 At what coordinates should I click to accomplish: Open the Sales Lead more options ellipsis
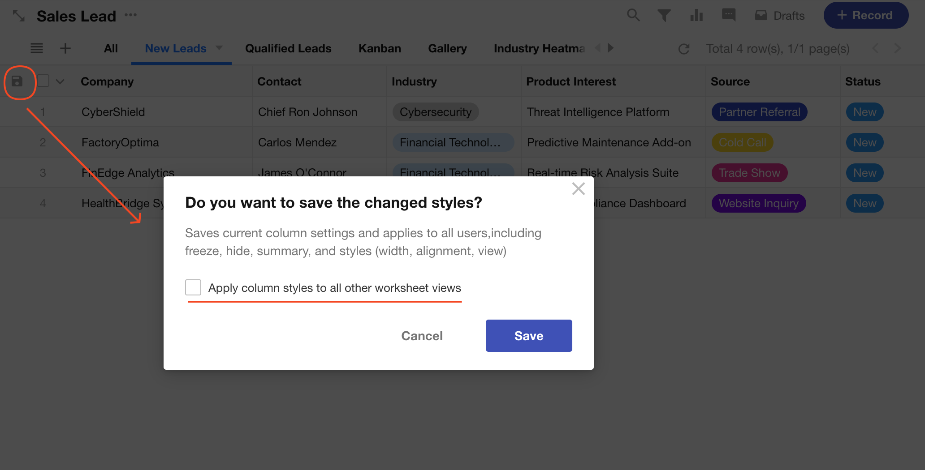[131, 15]
